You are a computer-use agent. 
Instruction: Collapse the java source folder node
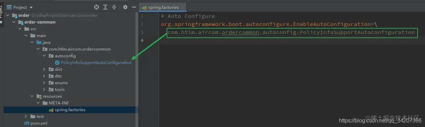32,42
